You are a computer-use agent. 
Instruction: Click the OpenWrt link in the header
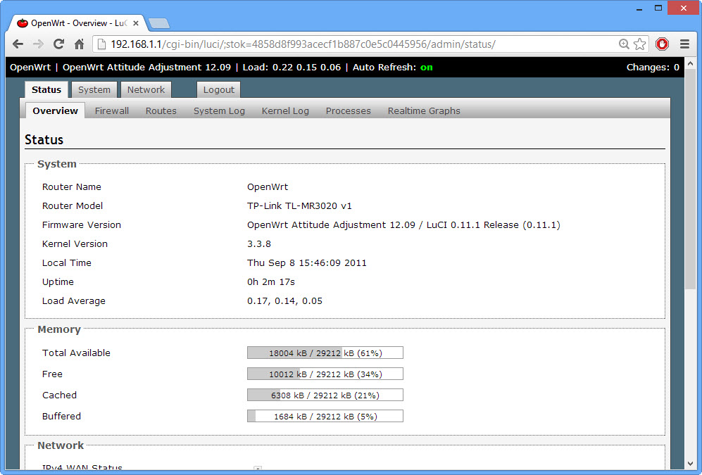pos(30,67)
